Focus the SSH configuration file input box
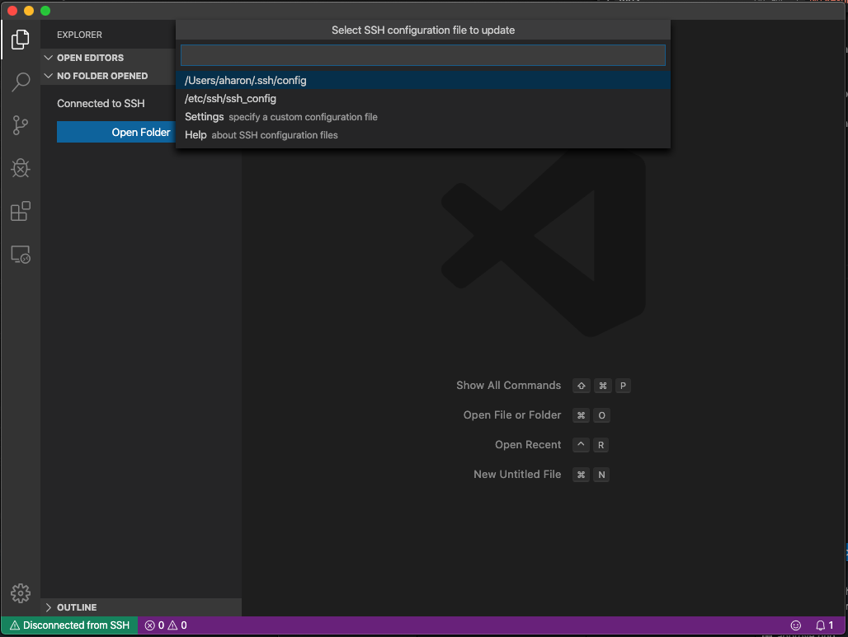This screenshot has height=637, width=848. click(x=423, y=55)
